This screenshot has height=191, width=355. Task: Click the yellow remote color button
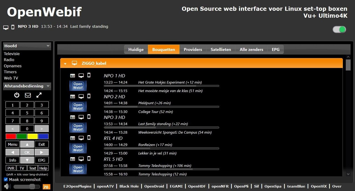point(32,136)
